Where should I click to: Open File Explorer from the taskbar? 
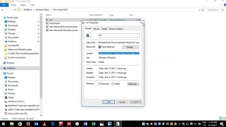[12, 124]
